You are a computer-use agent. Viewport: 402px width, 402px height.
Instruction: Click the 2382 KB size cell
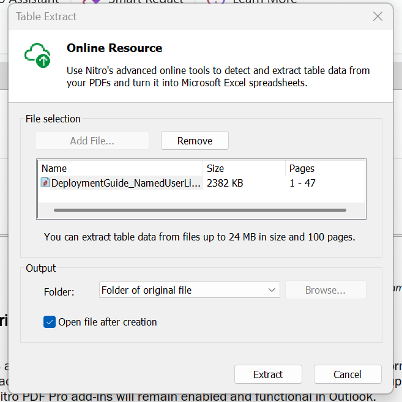(x=225, y=183)
